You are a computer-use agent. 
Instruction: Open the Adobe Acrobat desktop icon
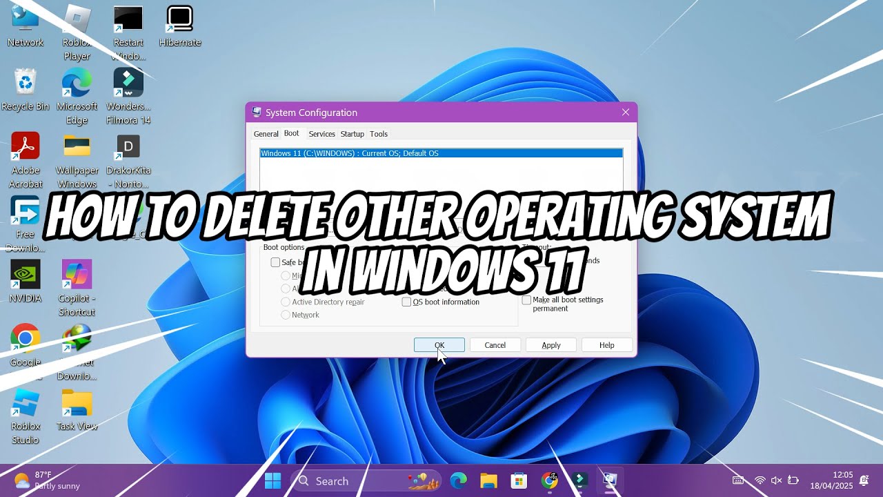(x=26, y=161)
